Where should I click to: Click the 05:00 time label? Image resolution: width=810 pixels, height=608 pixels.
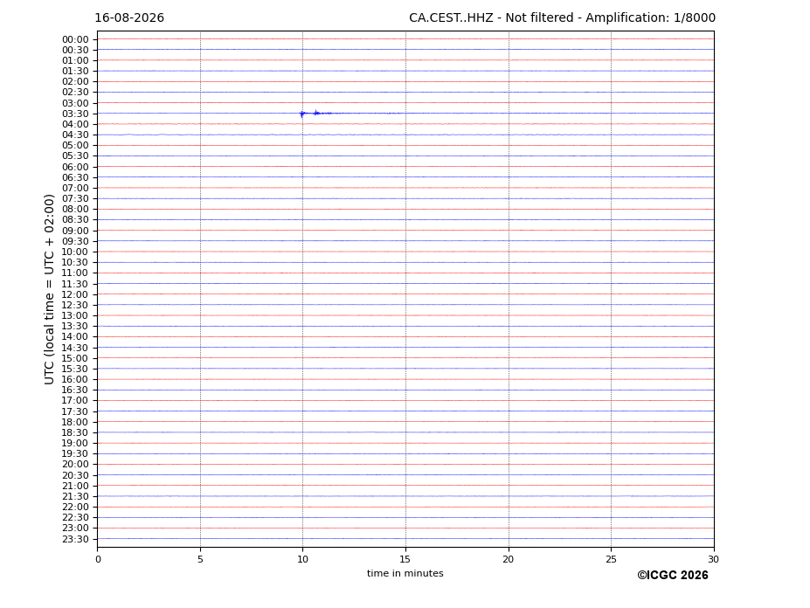click(x=75, y=145)
